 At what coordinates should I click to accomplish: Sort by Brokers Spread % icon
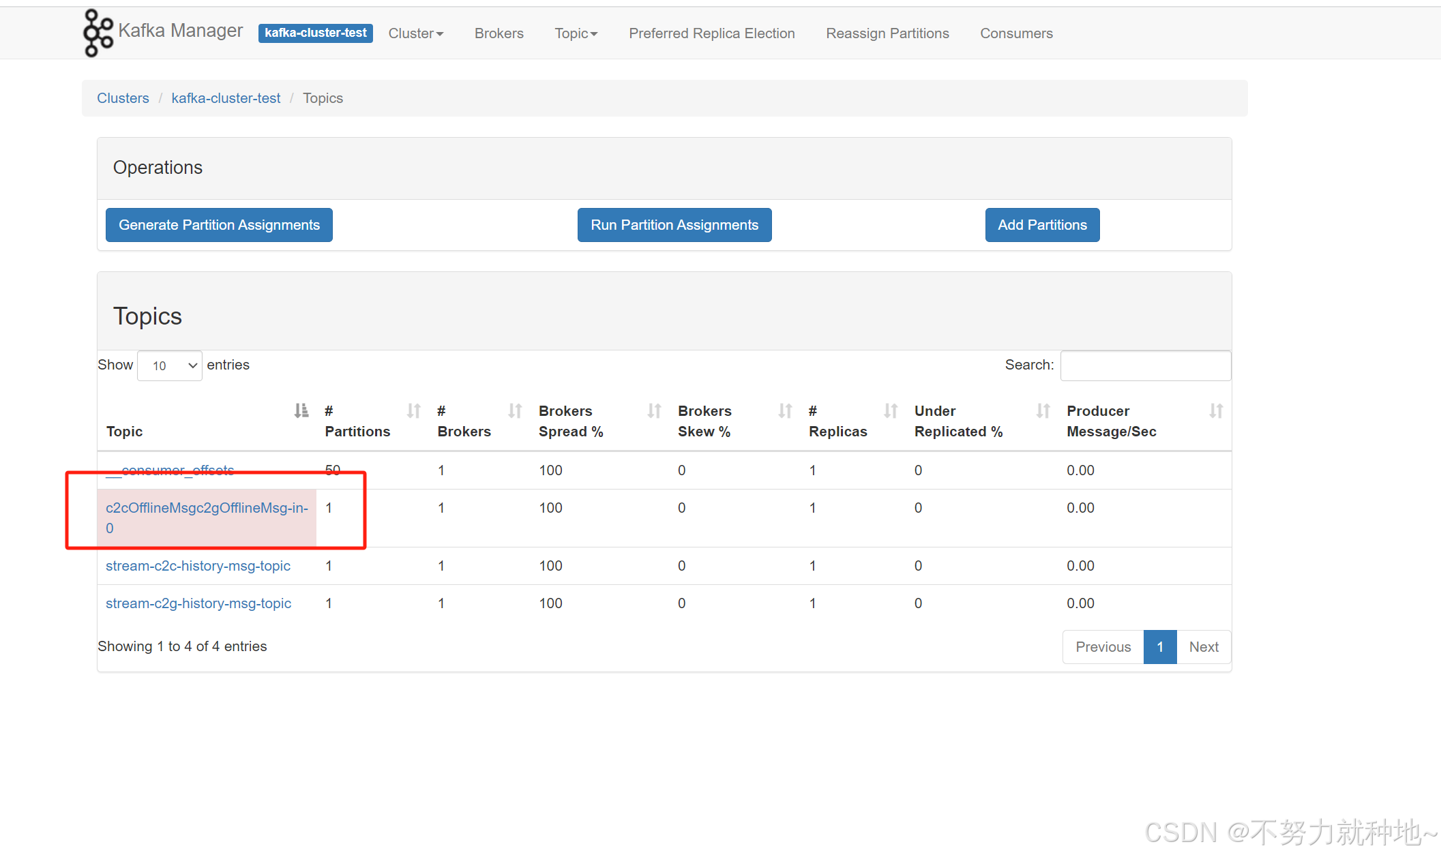point(654,411)
